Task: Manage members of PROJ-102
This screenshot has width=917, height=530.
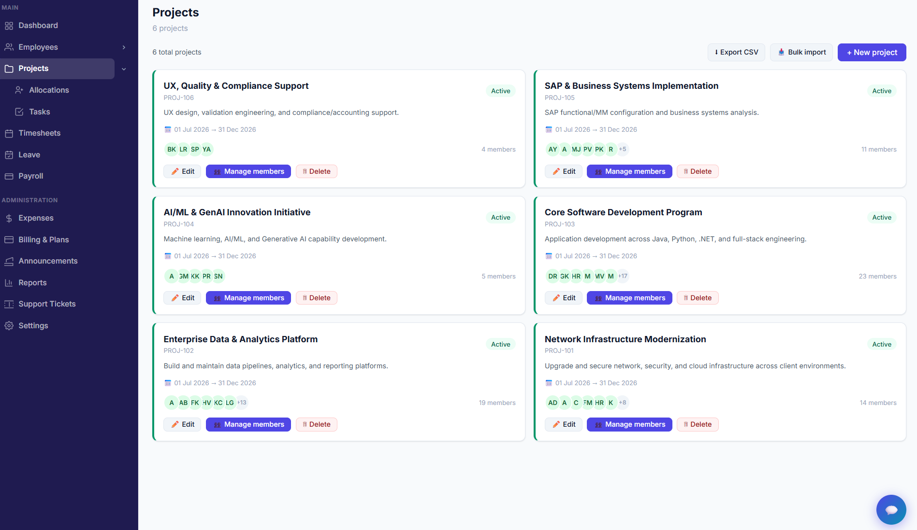Action: tap(248, 424)
